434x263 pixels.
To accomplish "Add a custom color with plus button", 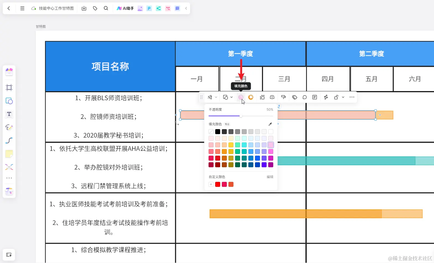I will pos(211,184).
